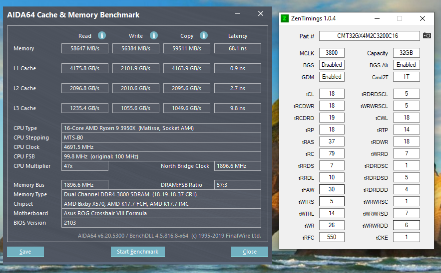The height and width of the screenshot is (273, 441).
Task: Click CPU Clock value 4691.5 MHz
Action: (x=161, y=147)
